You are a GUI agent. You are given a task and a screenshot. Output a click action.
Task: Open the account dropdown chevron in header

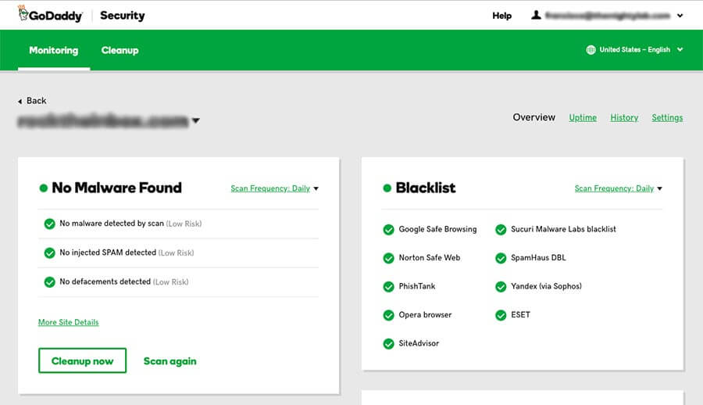point(680,16)
